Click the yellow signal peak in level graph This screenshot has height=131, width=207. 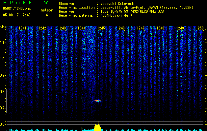coord(97,126)
